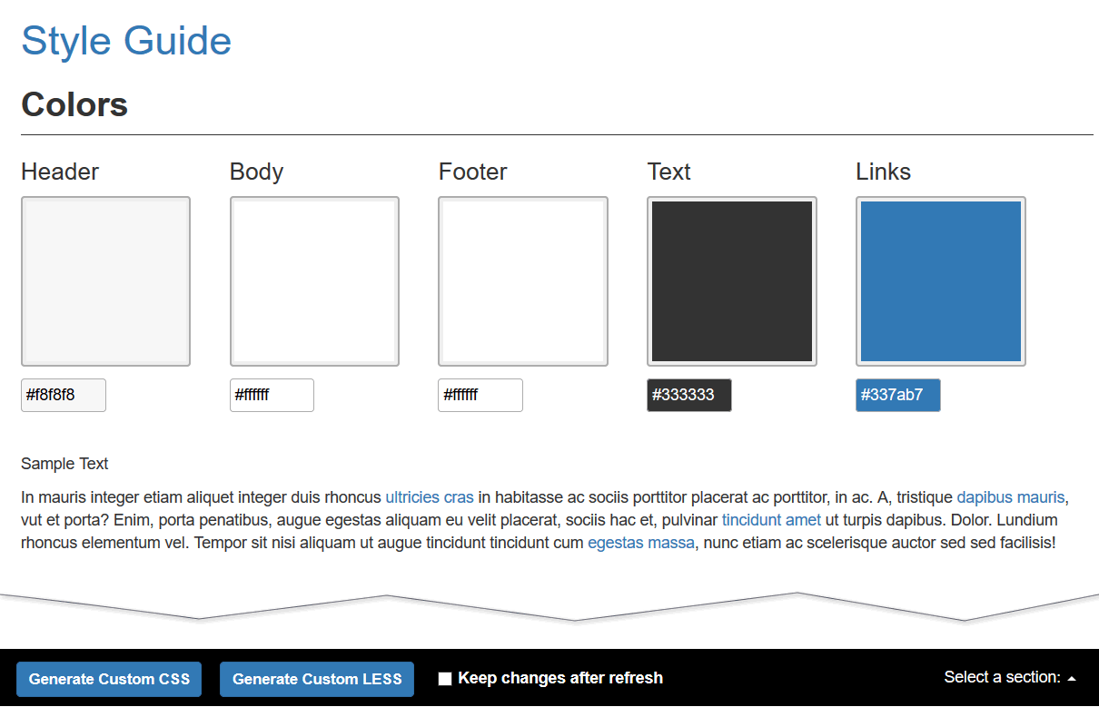
Task: Click the #f8f8f8 header hex field
Action: click(x=64, y=395)
